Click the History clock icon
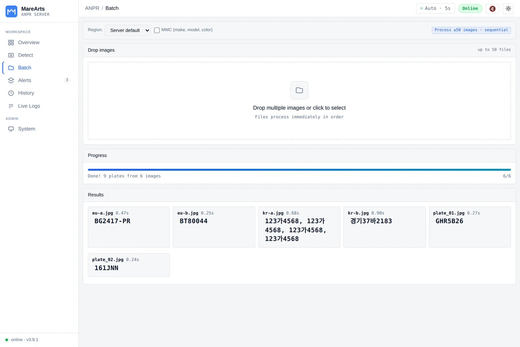520x347 pixels. (11, 93)
